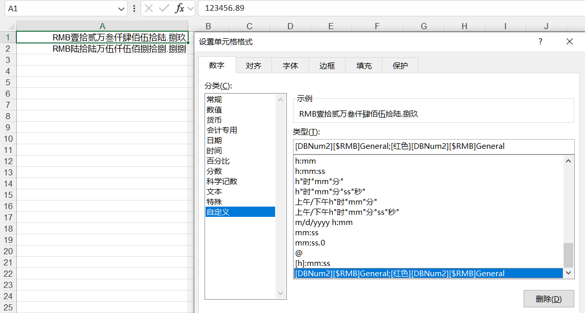
Task: Close the format cells dialog
Action: coord(570,42)
